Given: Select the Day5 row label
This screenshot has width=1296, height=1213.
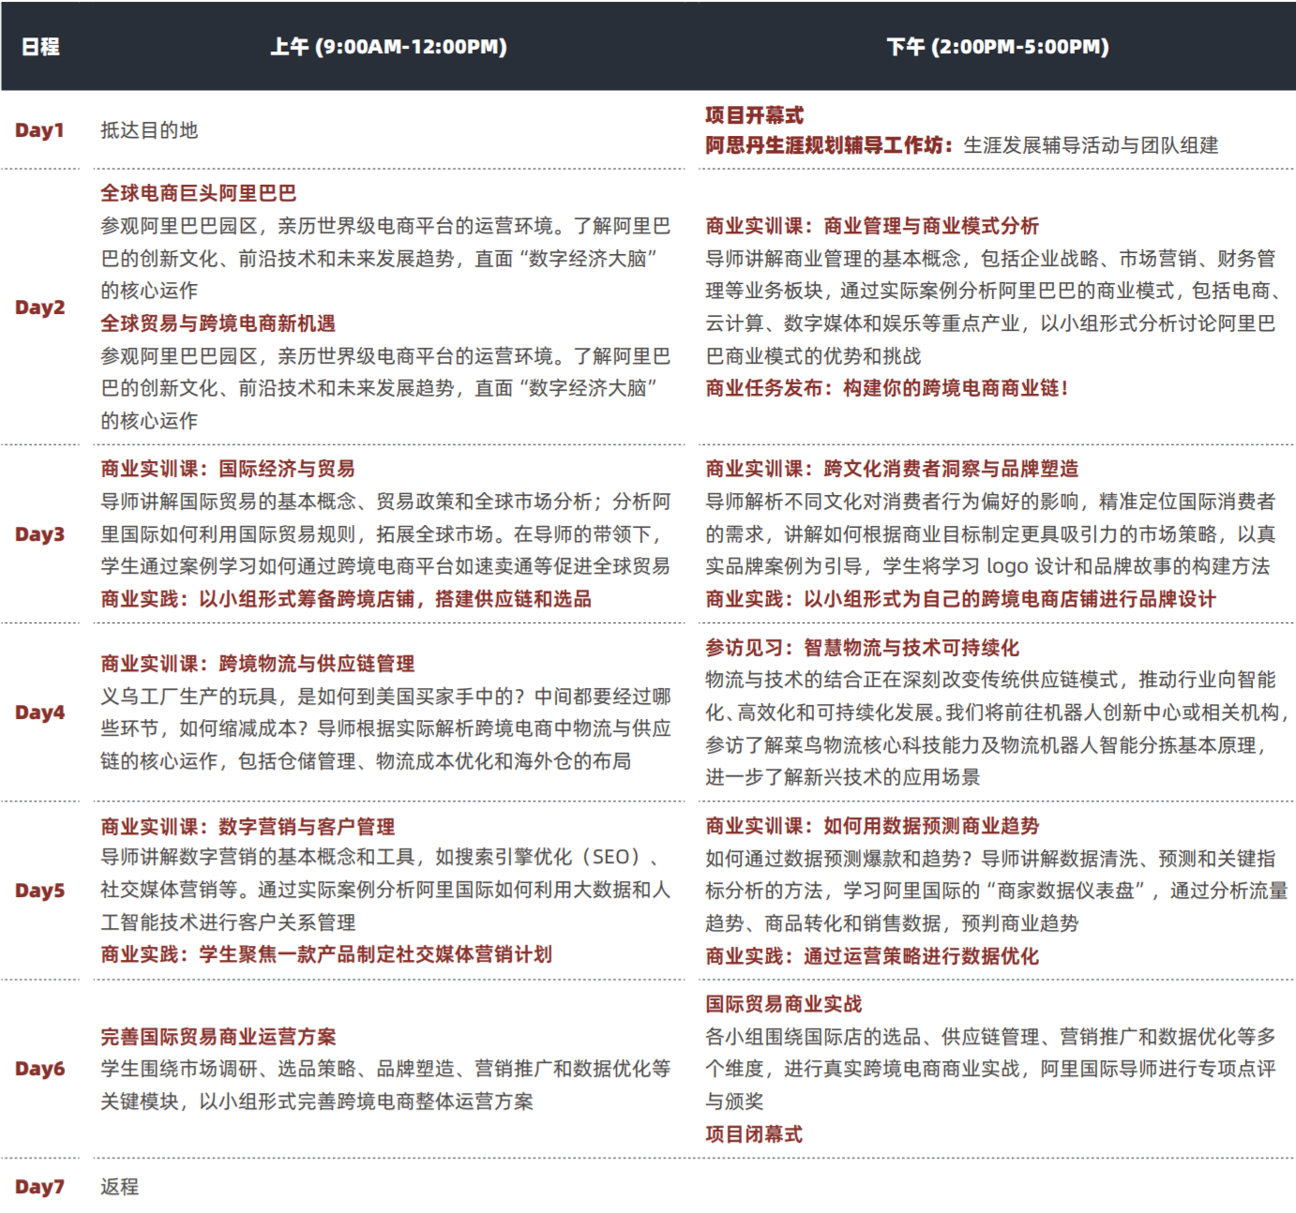Looking at the screenshot, I should pos(40,891).
